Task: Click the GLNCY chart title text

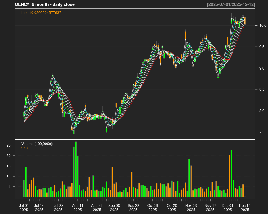Action: click(45, 4)
